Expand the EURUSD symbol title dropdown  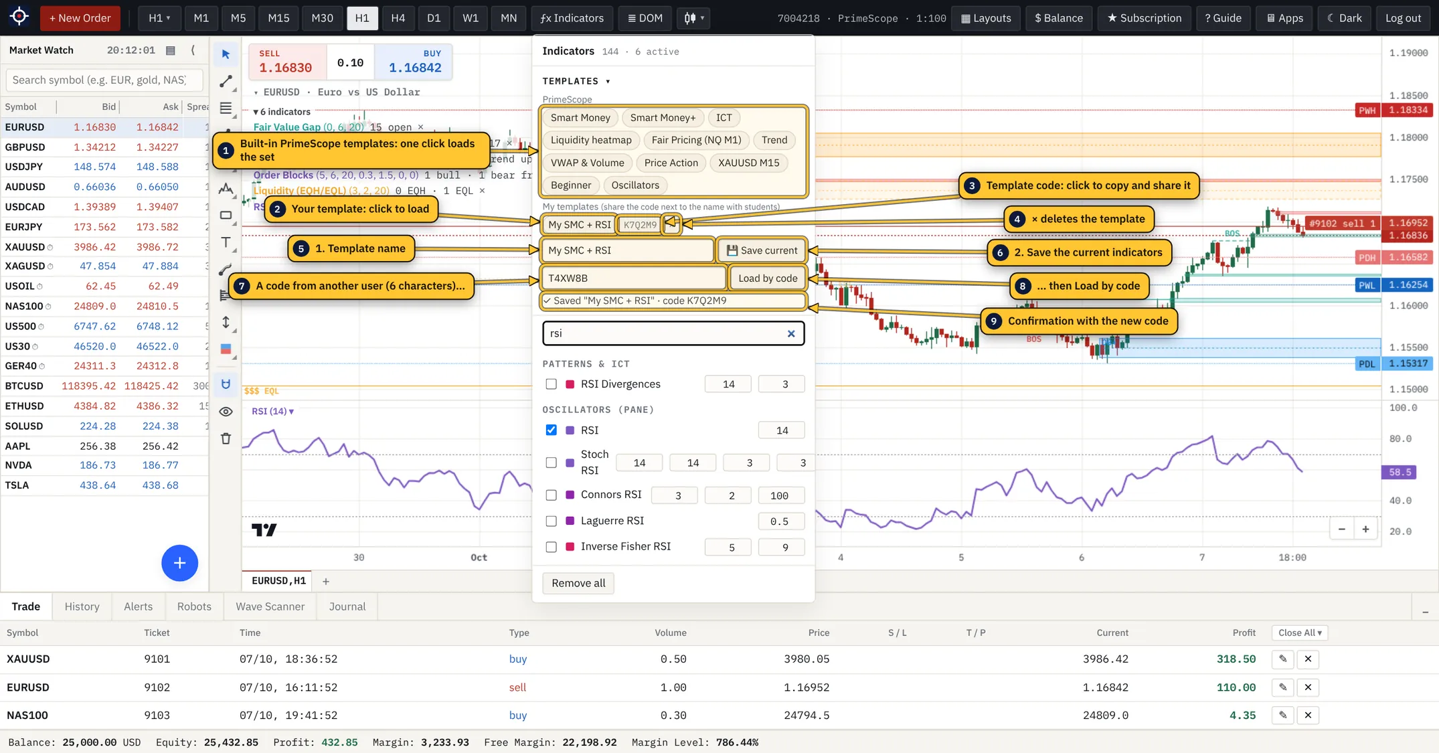(x=256, y=92)
